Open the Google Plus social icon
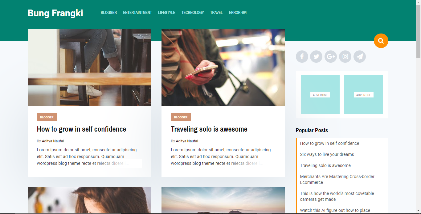 331,57
